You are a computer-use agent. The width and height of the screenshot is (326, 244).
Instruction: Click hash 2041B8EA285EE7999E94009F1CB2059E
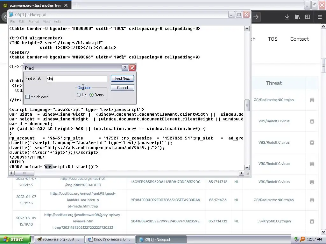(165, 221)
